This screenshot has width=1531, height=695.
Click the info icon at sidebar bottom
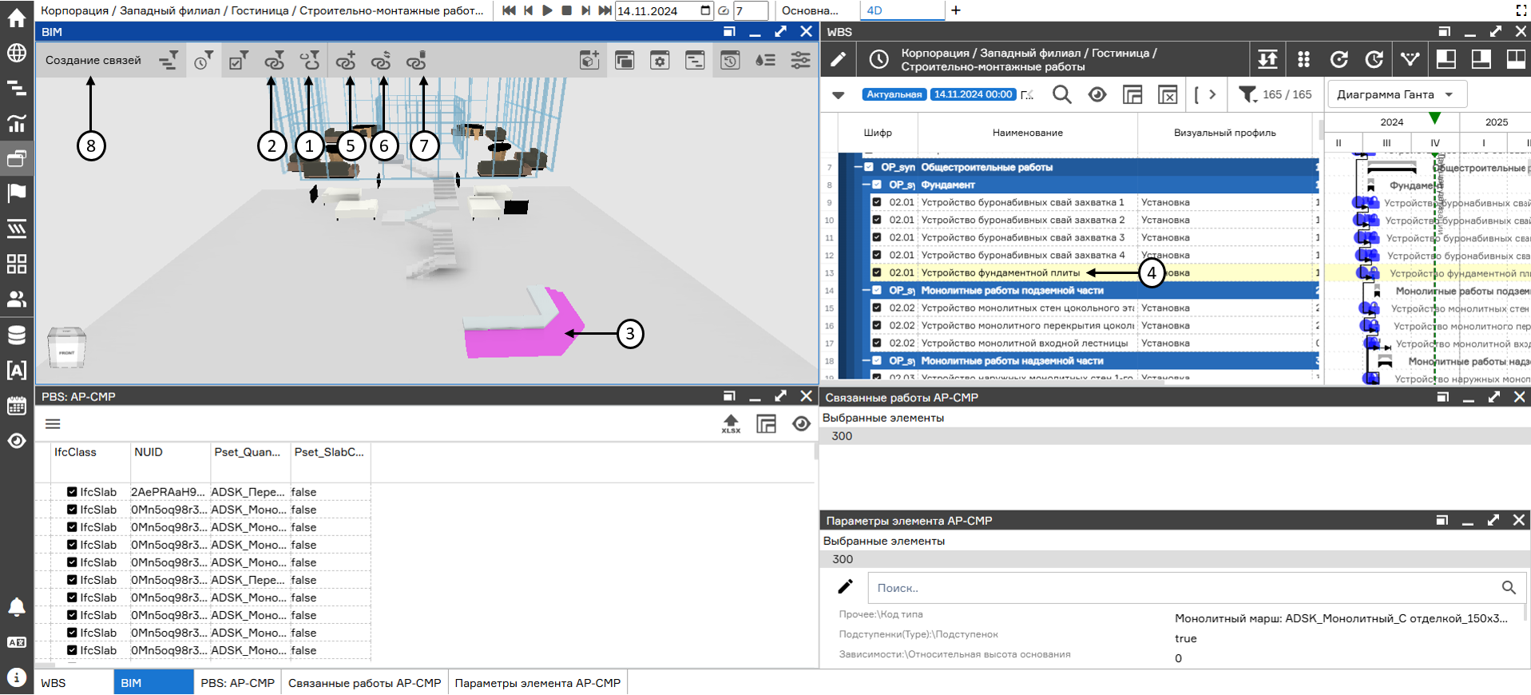(17, 677)
